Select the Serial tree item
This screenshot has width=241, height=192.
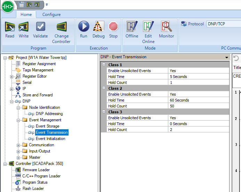click(27, 82)
